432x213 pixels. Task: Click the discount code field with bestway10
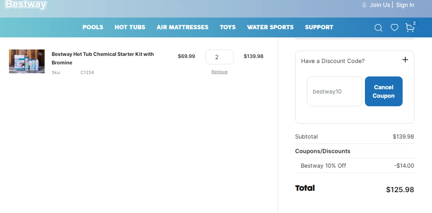click(x=334, y=91)
